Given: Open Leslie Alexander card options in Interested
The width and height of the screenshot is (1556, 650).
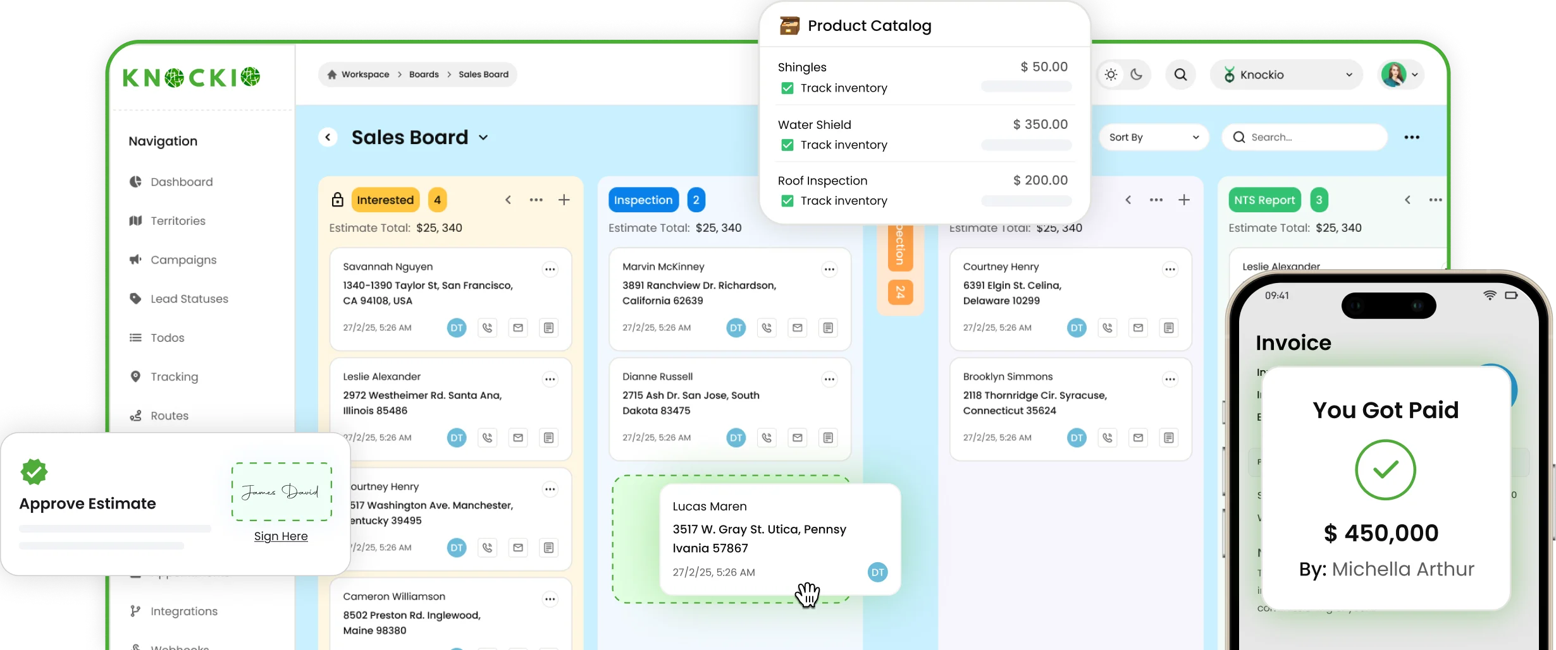Looking at the screenshot, I should [x=550, y=379].
